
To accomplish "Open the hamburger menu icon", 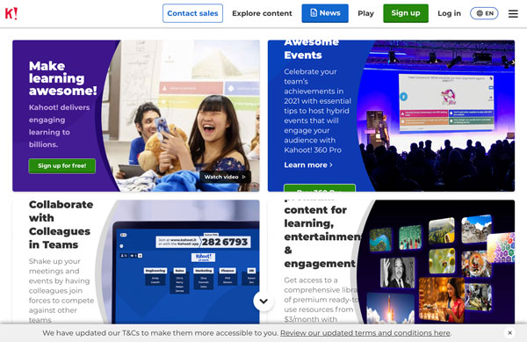I will [x=513, y=13].
